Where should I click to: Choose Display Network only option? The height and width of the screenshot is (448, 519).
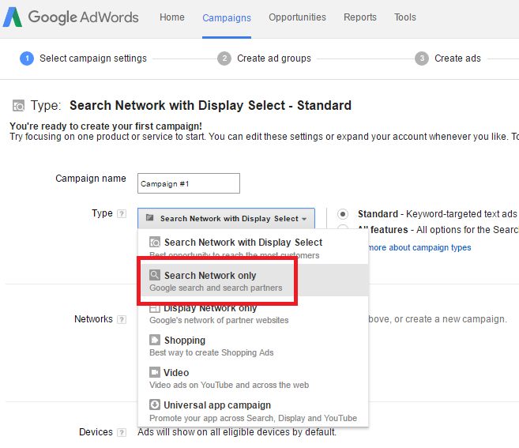[x=254, y=313]
